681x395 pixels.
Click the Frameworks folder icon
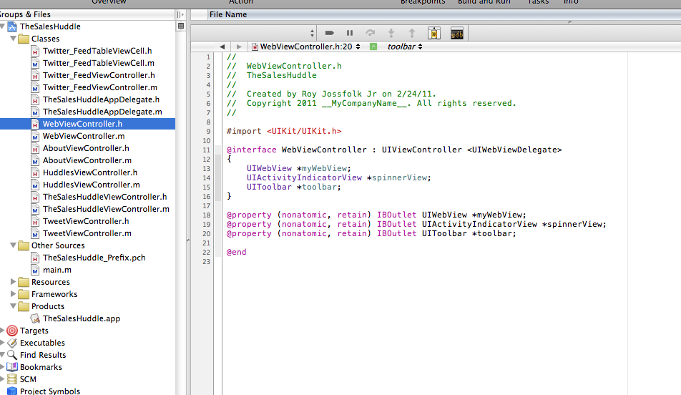point(24,294)
